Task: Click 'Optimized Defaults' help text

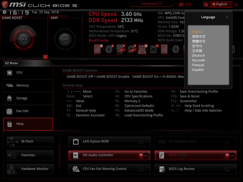Action: coord(139,106)
